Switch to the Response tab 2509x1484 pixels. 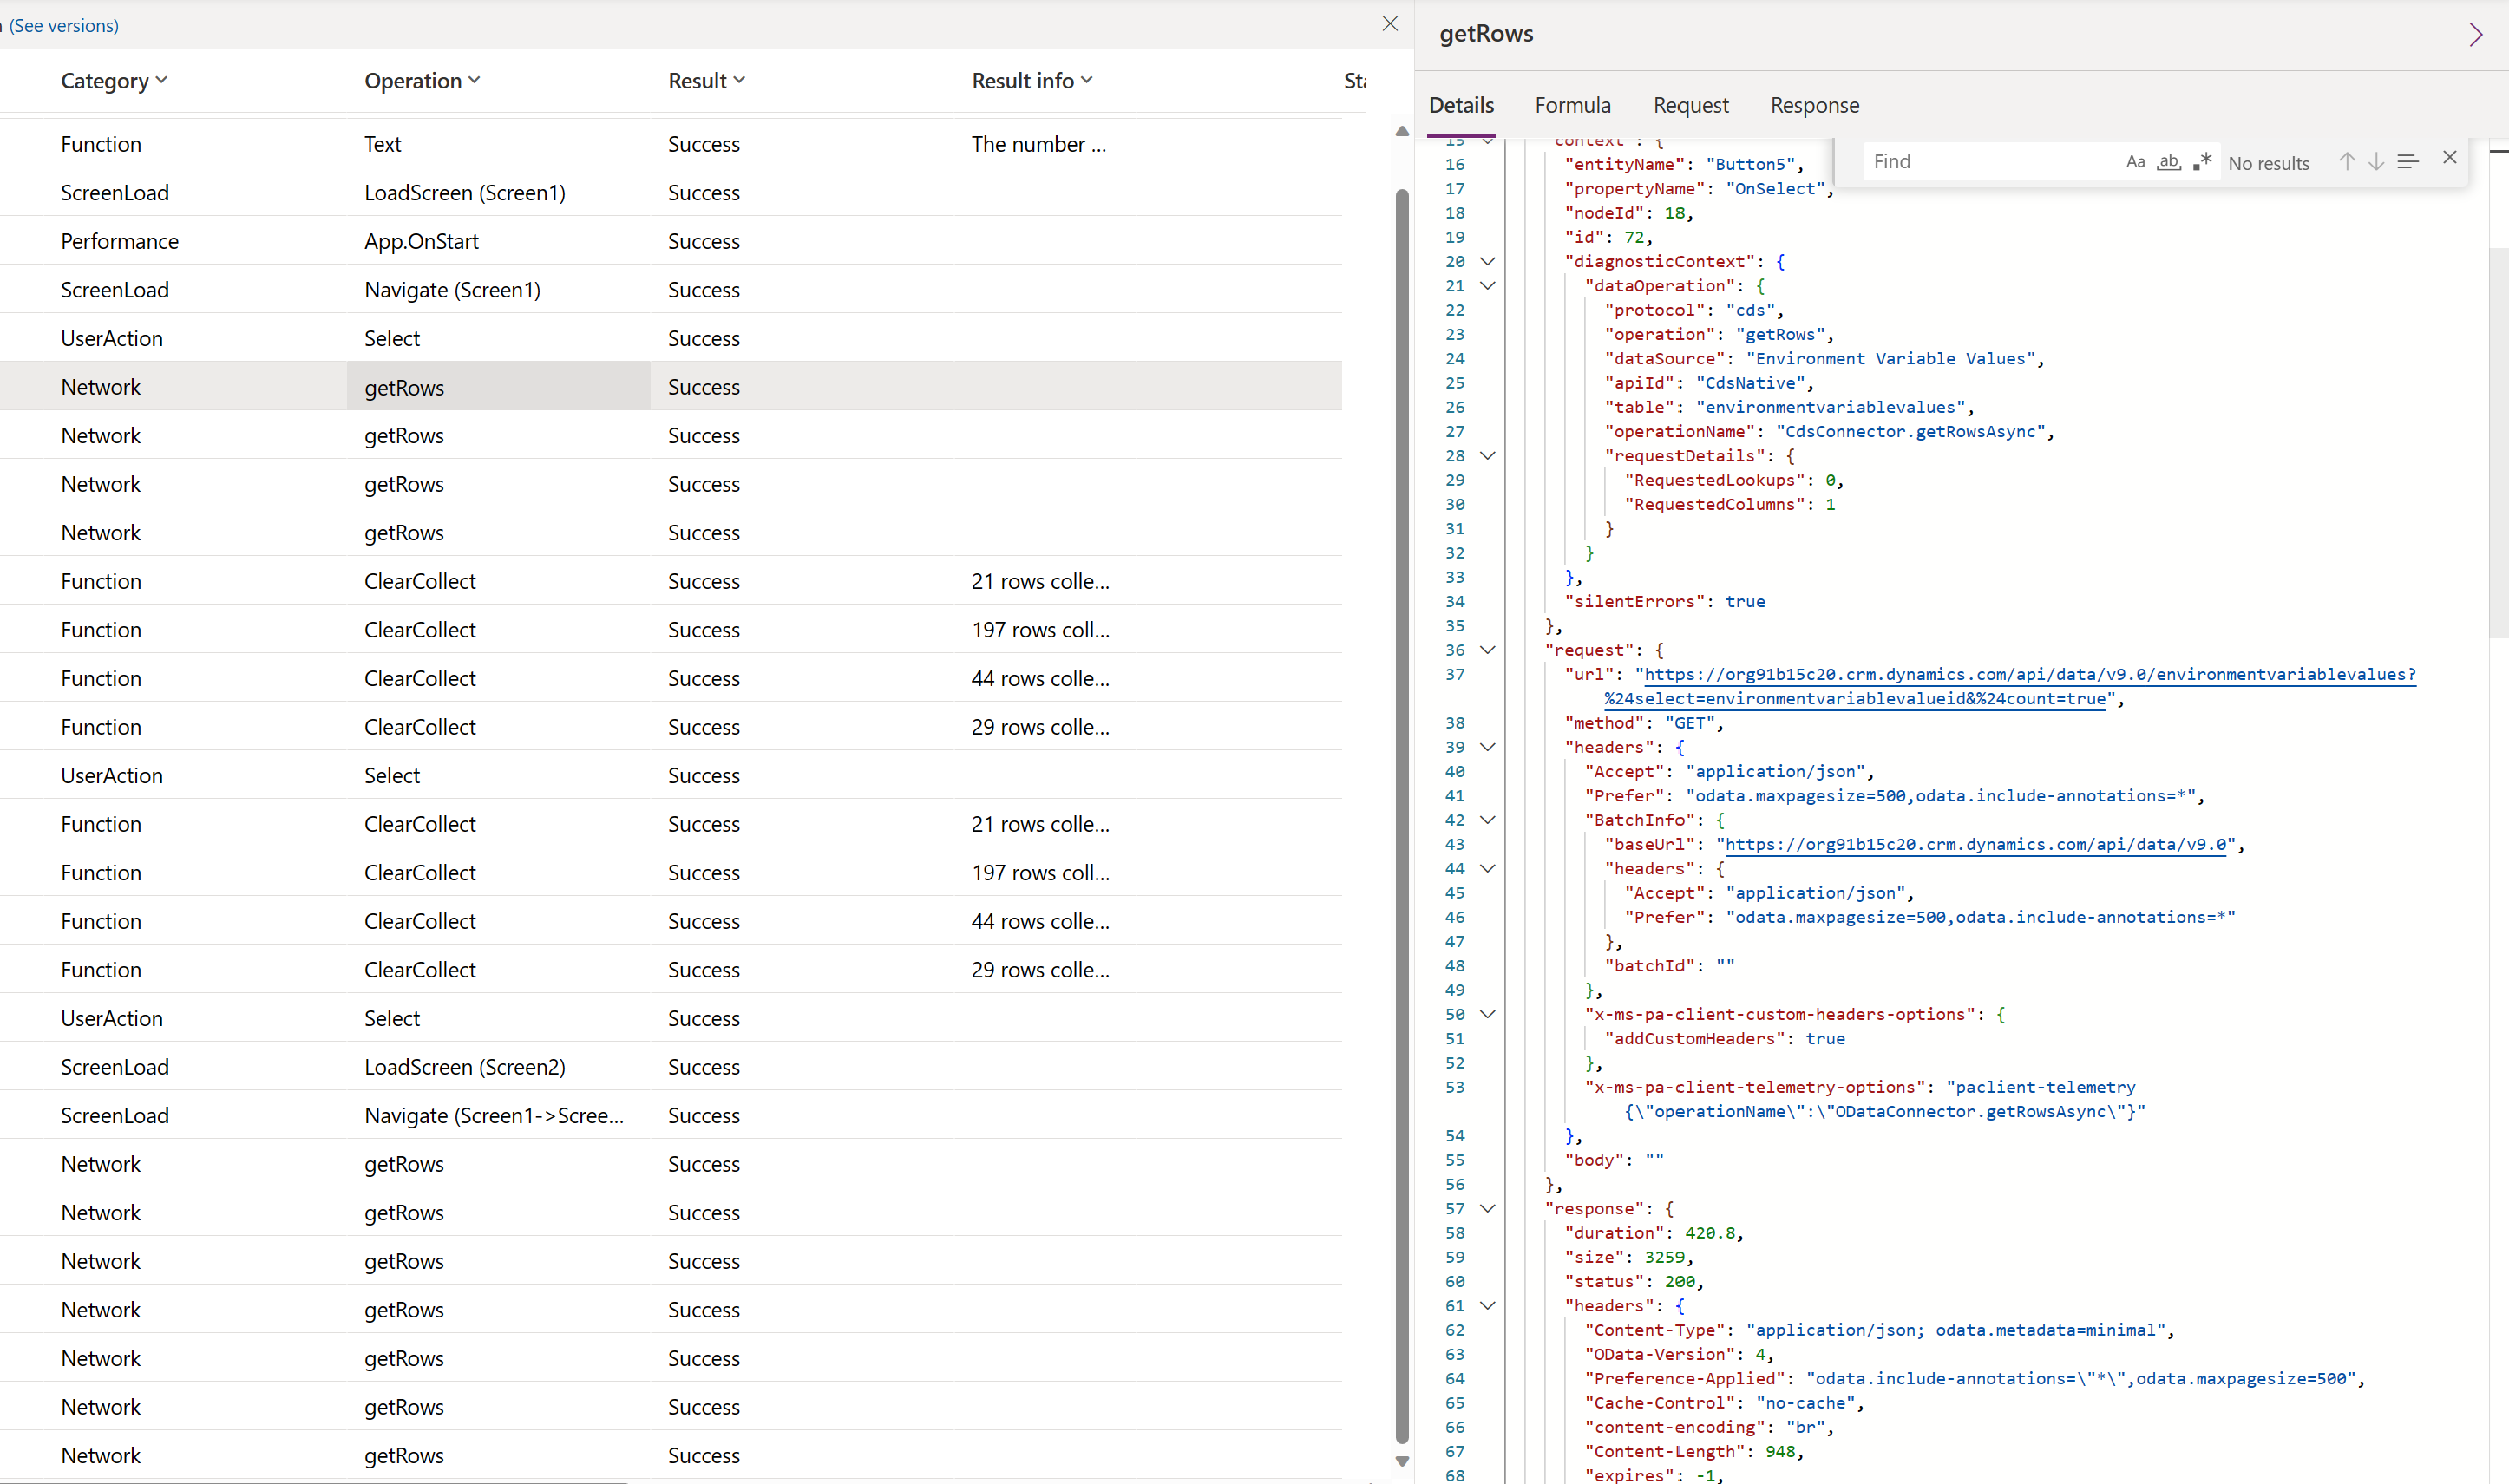point(1814,104)
